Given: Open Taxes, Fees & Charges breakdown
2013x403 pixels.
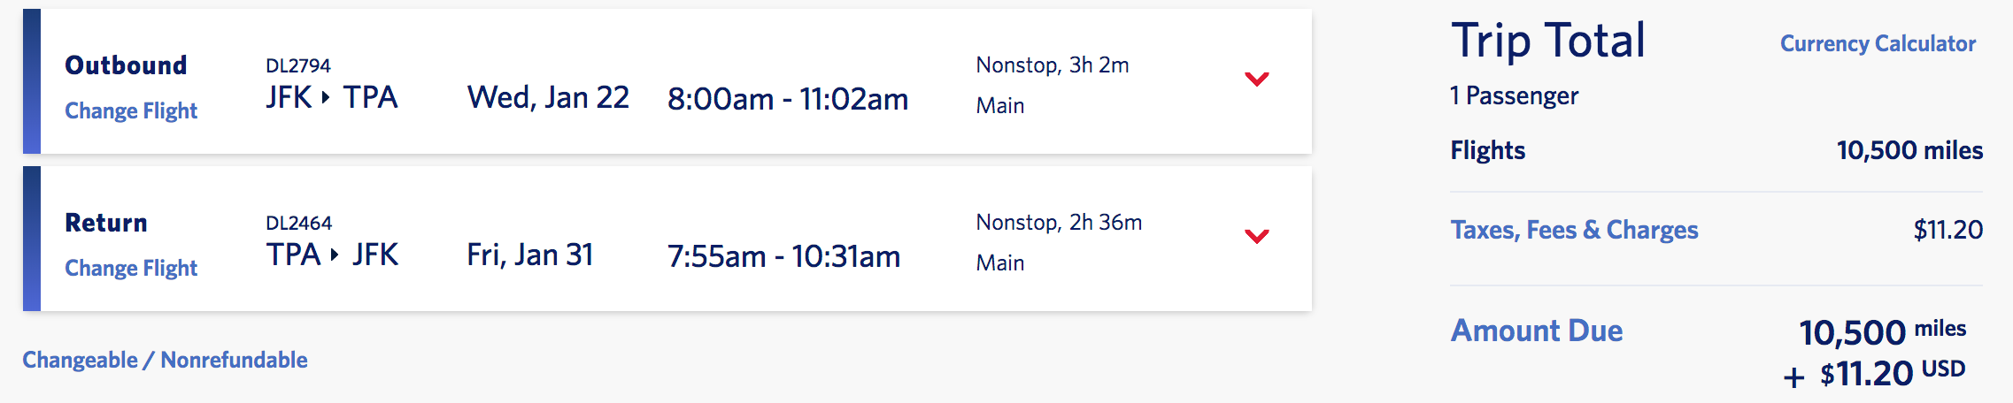Looking at the screenshot, I should point(1574,231).
